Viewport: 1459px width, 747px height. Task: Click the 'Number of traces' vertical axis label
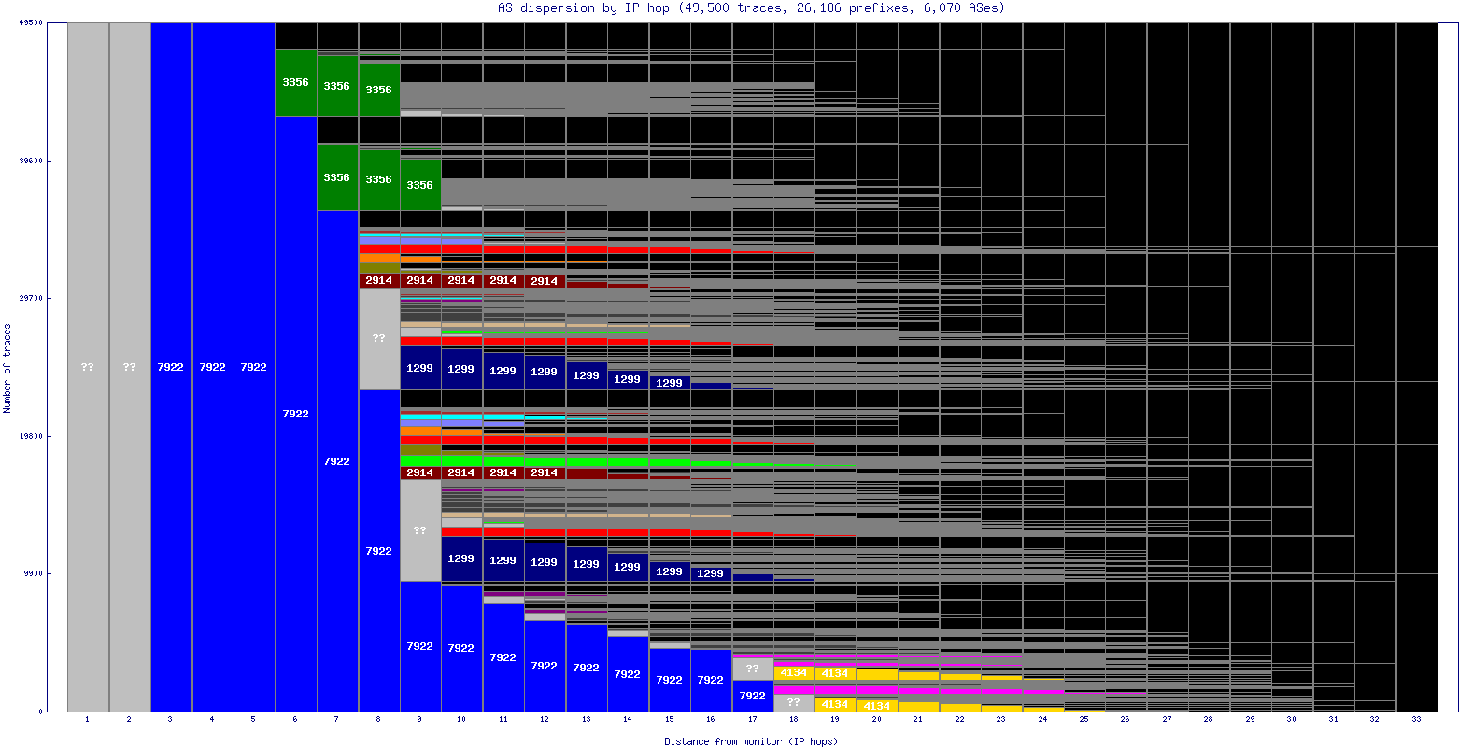click(x=7, y=368)
